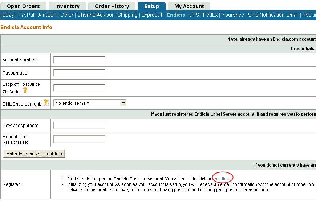The width and height of the screenshot is (316, 211).
Task: Open ChannelAdvisor setup link
Action: click(96, 15)
